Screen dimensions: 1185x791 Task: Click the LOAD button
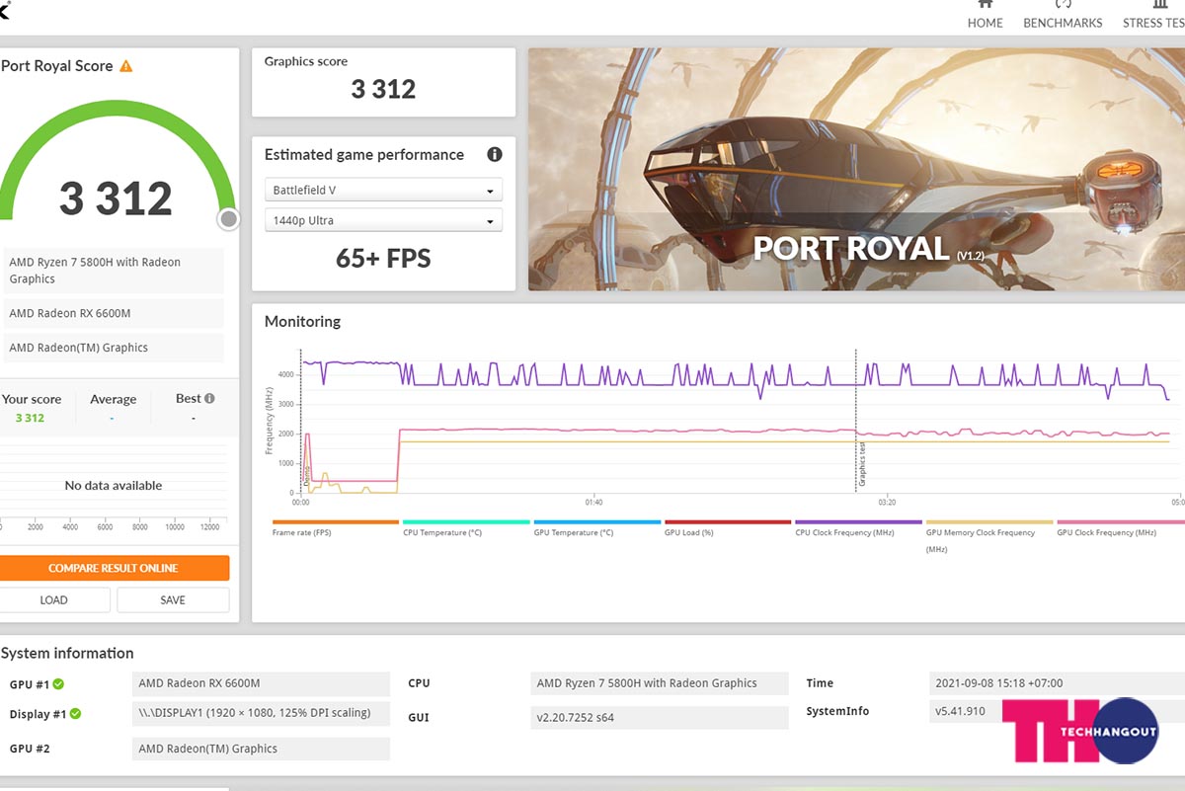click(54, 599)
